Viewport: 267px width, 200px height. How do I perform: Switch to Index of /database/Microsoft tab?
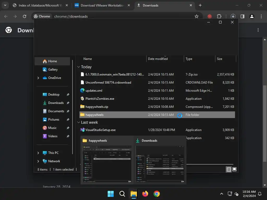(x=40, y=5)
